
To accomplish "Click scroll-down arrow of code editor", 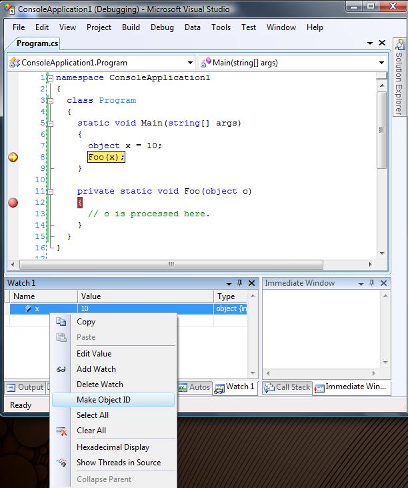I will pos(382,254).
